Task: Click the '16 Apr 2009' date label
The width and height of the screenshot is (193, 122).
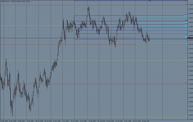Action: click(x=48, y=121)
